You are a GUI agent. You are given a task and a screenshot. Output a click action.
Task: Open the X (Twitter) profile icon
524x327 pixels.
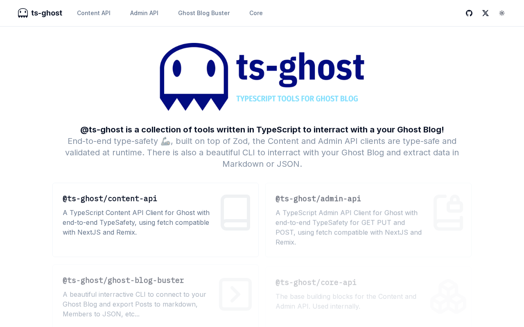tap(486, 13)
